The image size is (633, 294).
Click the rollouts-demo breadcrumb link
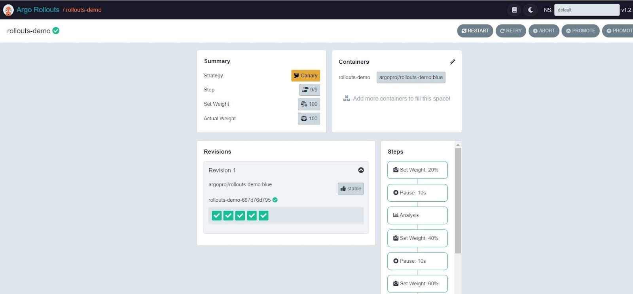click(x=83, y=10)
